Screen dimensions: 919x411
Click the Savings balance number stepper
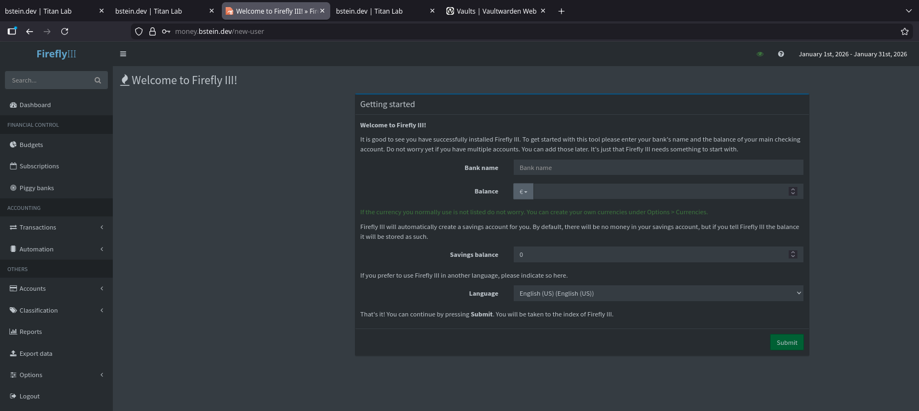tap(792, 255)
